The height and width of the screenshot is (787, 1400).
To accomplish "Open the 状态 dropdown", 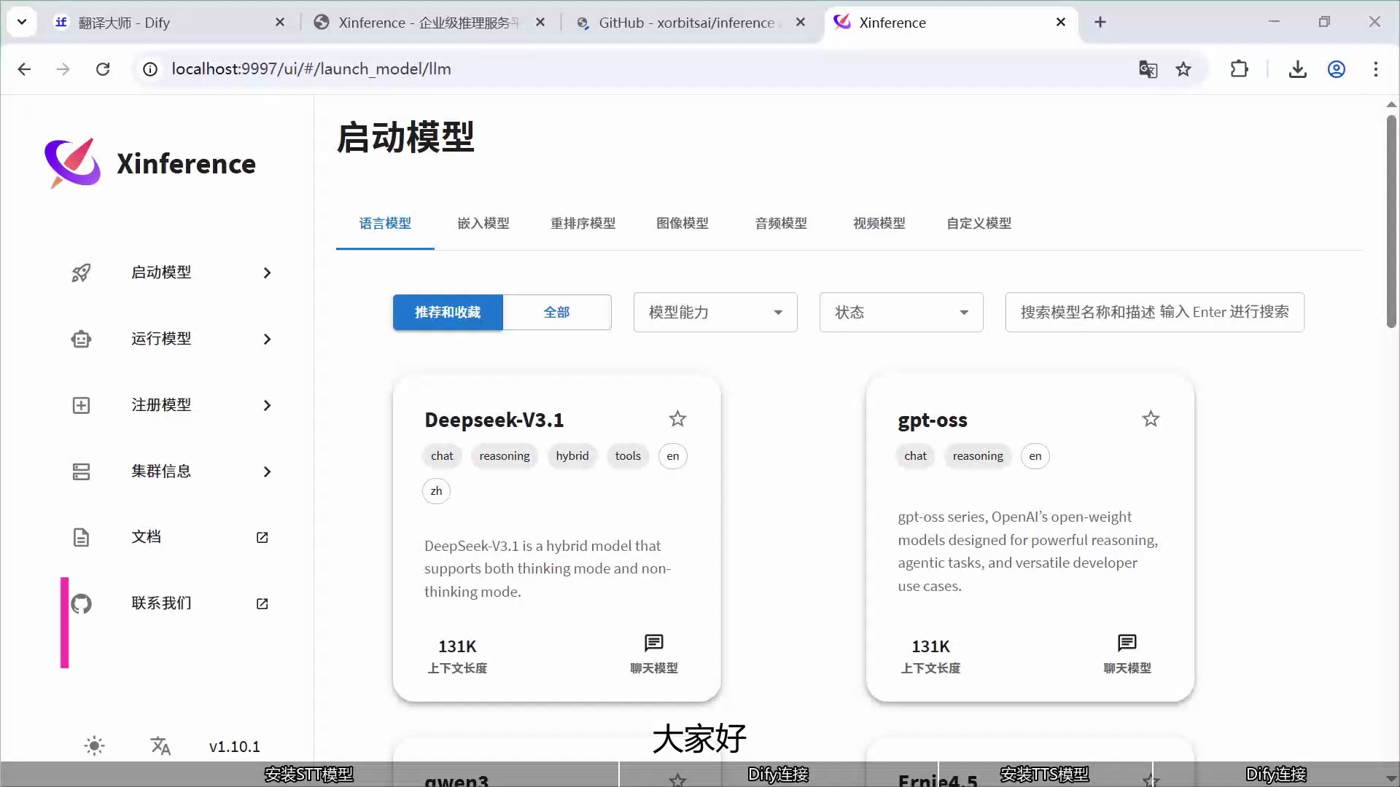I will [x=901, y=312].
